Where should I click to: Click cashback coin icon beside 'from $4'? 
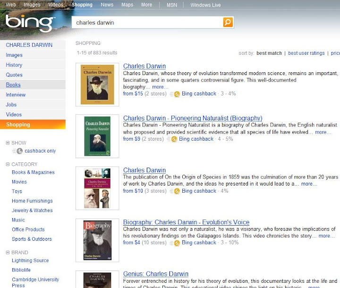click(177, 243)
